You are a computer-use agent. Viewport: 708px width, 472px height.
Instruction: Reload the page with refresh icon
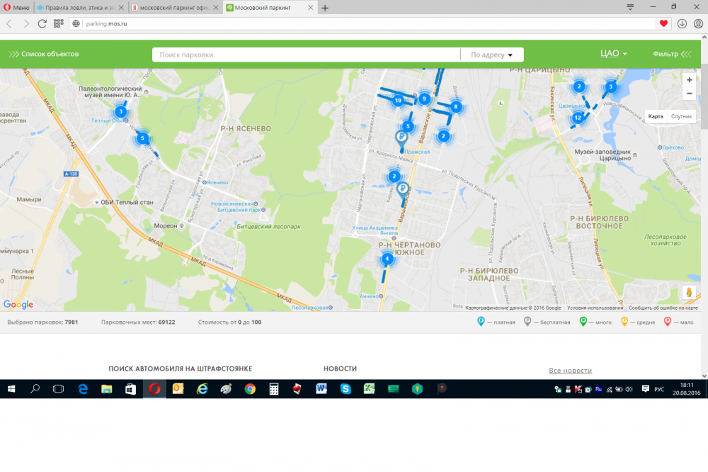tap(42, 23)
